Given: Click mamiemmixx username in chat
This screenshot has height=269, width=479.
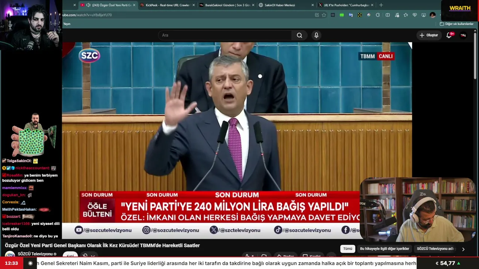Looking at the screenshot, I should click(15, 188).
